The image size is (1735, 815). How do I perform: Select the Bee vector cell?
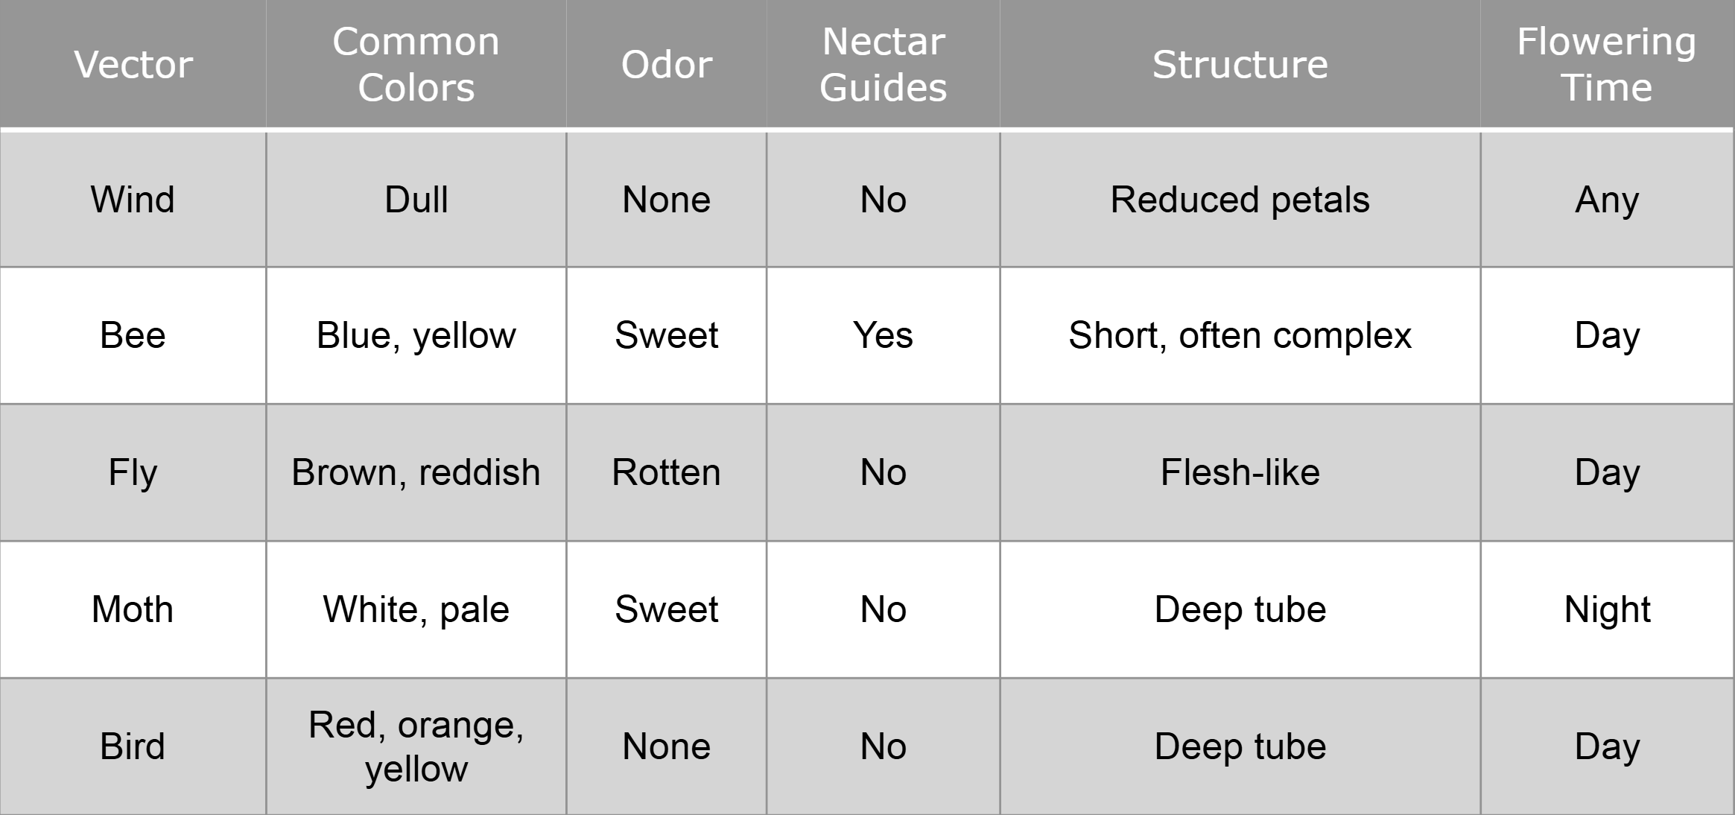pos(133,335)
